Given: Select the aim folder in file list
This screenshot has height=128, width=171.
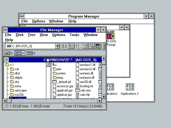Looking at the screenshot, I should (x=57, y=69).
